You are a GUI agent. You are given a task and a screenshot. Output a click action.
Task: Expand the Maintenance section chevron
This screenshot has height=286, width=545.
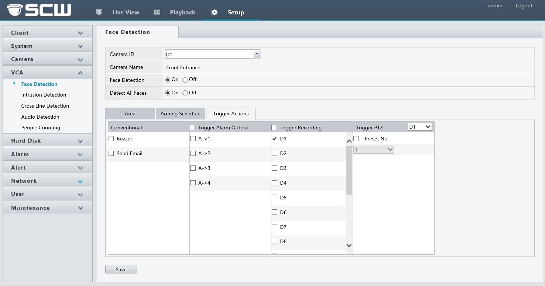[x=80, y=208]
